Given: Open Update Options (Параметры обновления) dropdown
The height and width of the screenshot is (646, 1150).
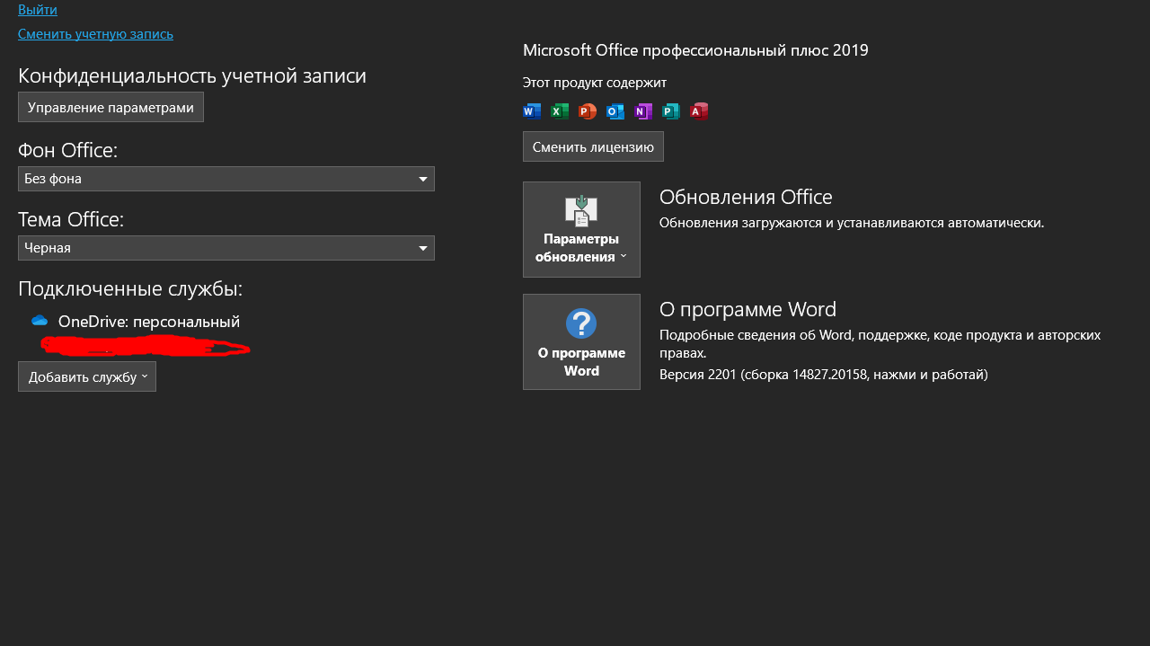Looking at the screenshot, I should [x=581, y=229].
